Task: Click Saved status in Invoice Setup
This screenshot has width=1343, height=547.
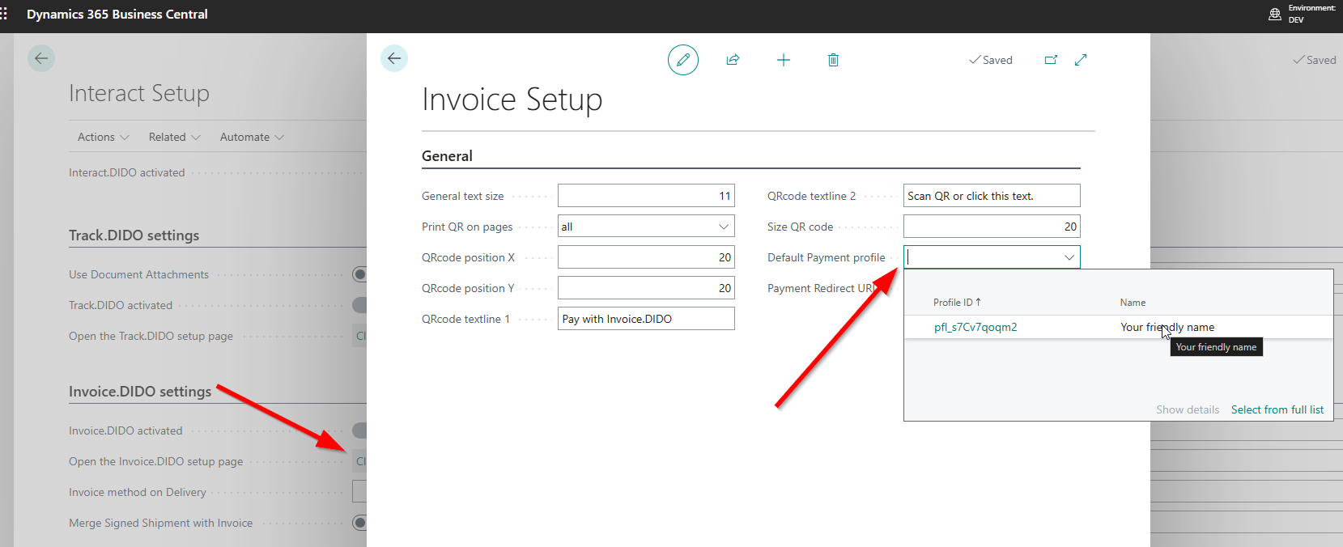Action: click(991, 60)
